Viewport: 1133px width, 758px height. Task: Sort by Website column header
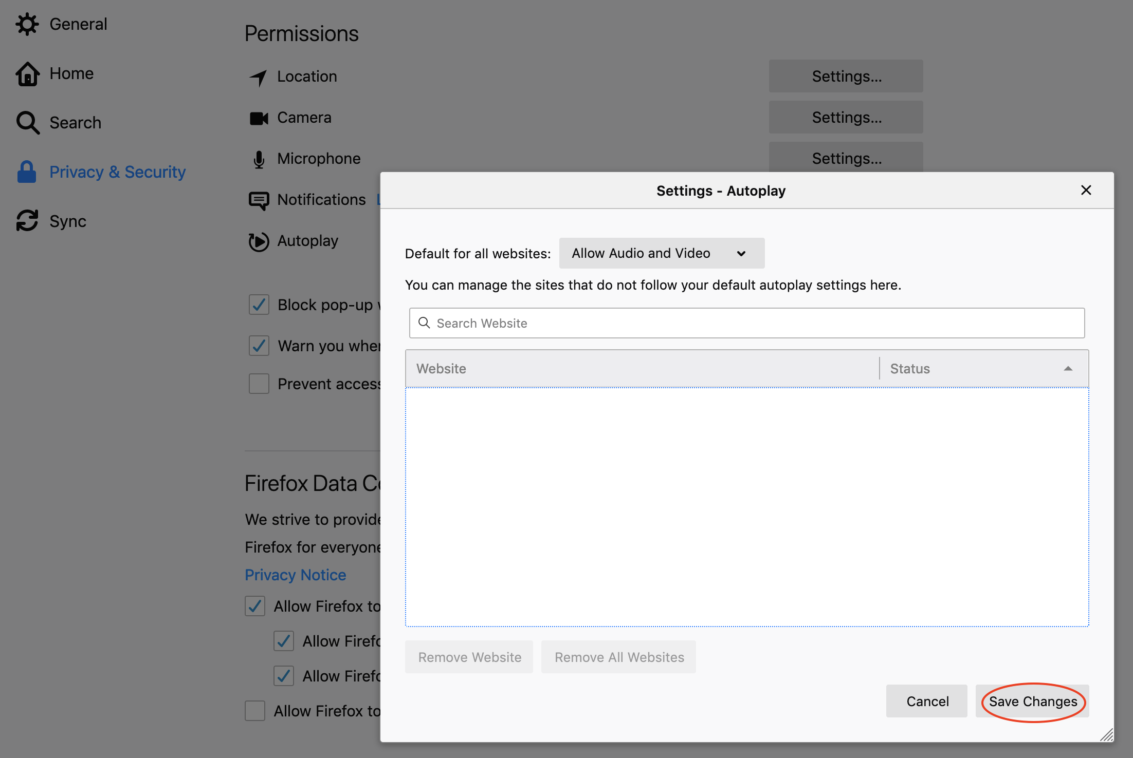pyautogui.click(x=642, y=368)
